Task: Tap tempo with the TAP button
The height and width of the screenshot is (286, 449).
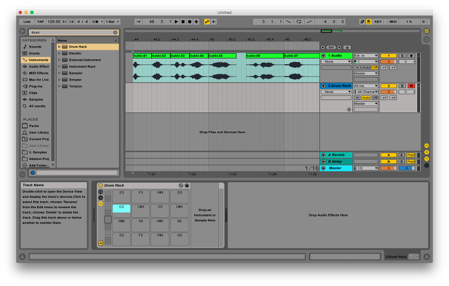Action: [x=40, y=22]
